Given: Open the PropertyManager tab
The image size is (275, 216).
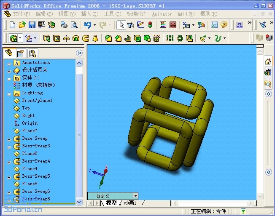Looking at the screenshot, I should pyautogui.click(x=21, y=53).
